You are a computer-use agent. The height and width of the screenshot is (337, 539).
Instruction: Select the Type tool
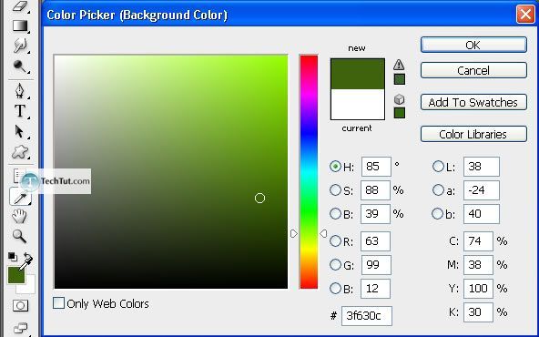click(20, 111)
